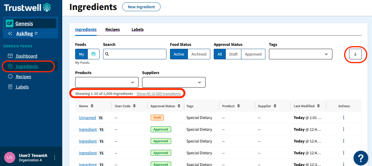Image resolution: width=372 pixels, height=166 pixels.
Task: Expand the Tags dropdown
Action: (x=301, y=54)
